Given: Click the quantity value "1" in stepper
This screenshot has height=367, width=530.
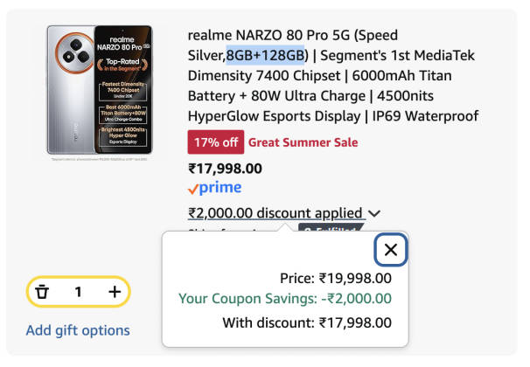Looking at the screenshot, I should (x=78, y=292).
